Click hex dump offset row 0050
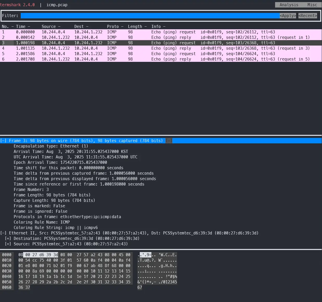The width and height of the screenshot is (322, 302). pyautogui.click(x=7, y=282)
